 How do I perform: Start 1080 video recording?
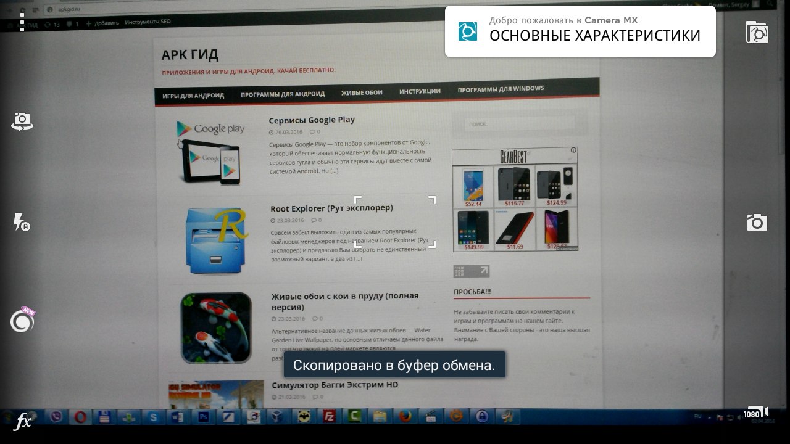click(x=756, y=413)
